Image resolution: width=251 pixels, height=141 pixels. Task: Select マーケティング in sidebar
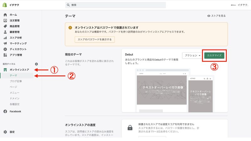pos(18,44)
